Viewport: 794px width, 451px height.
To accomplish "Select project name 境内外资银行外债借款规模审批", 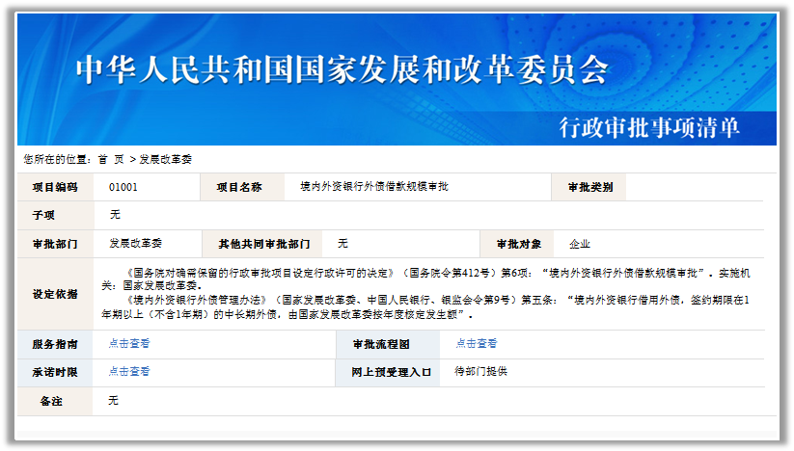I will pos(374,187).
